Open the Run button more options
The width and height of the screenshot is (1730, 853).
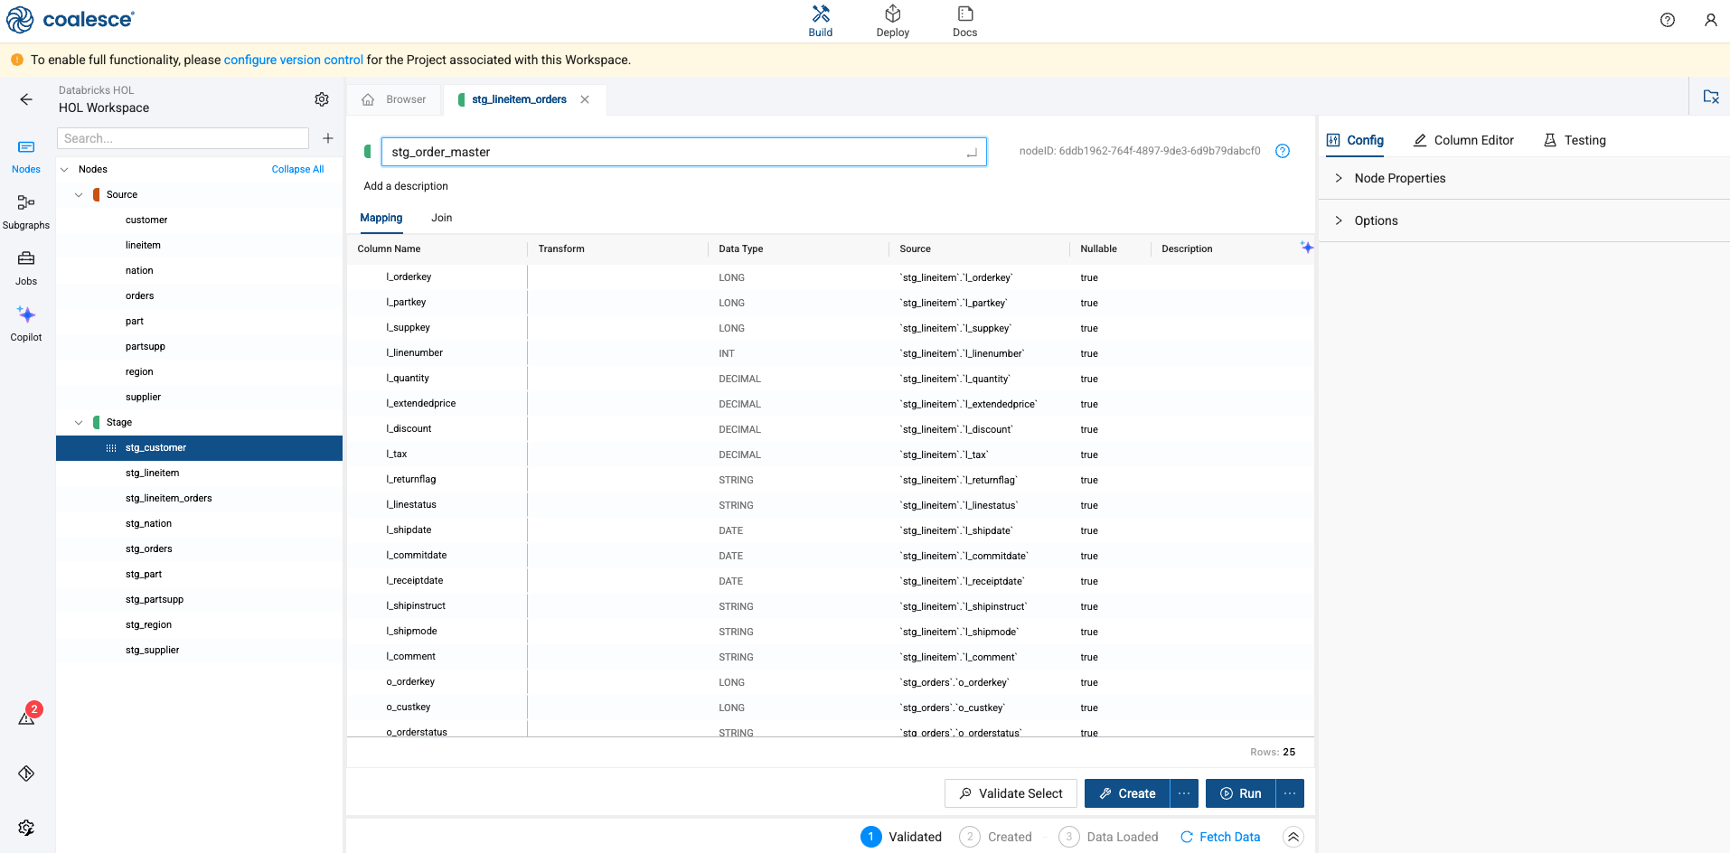pyautogui.click(x=1290, y=793)
